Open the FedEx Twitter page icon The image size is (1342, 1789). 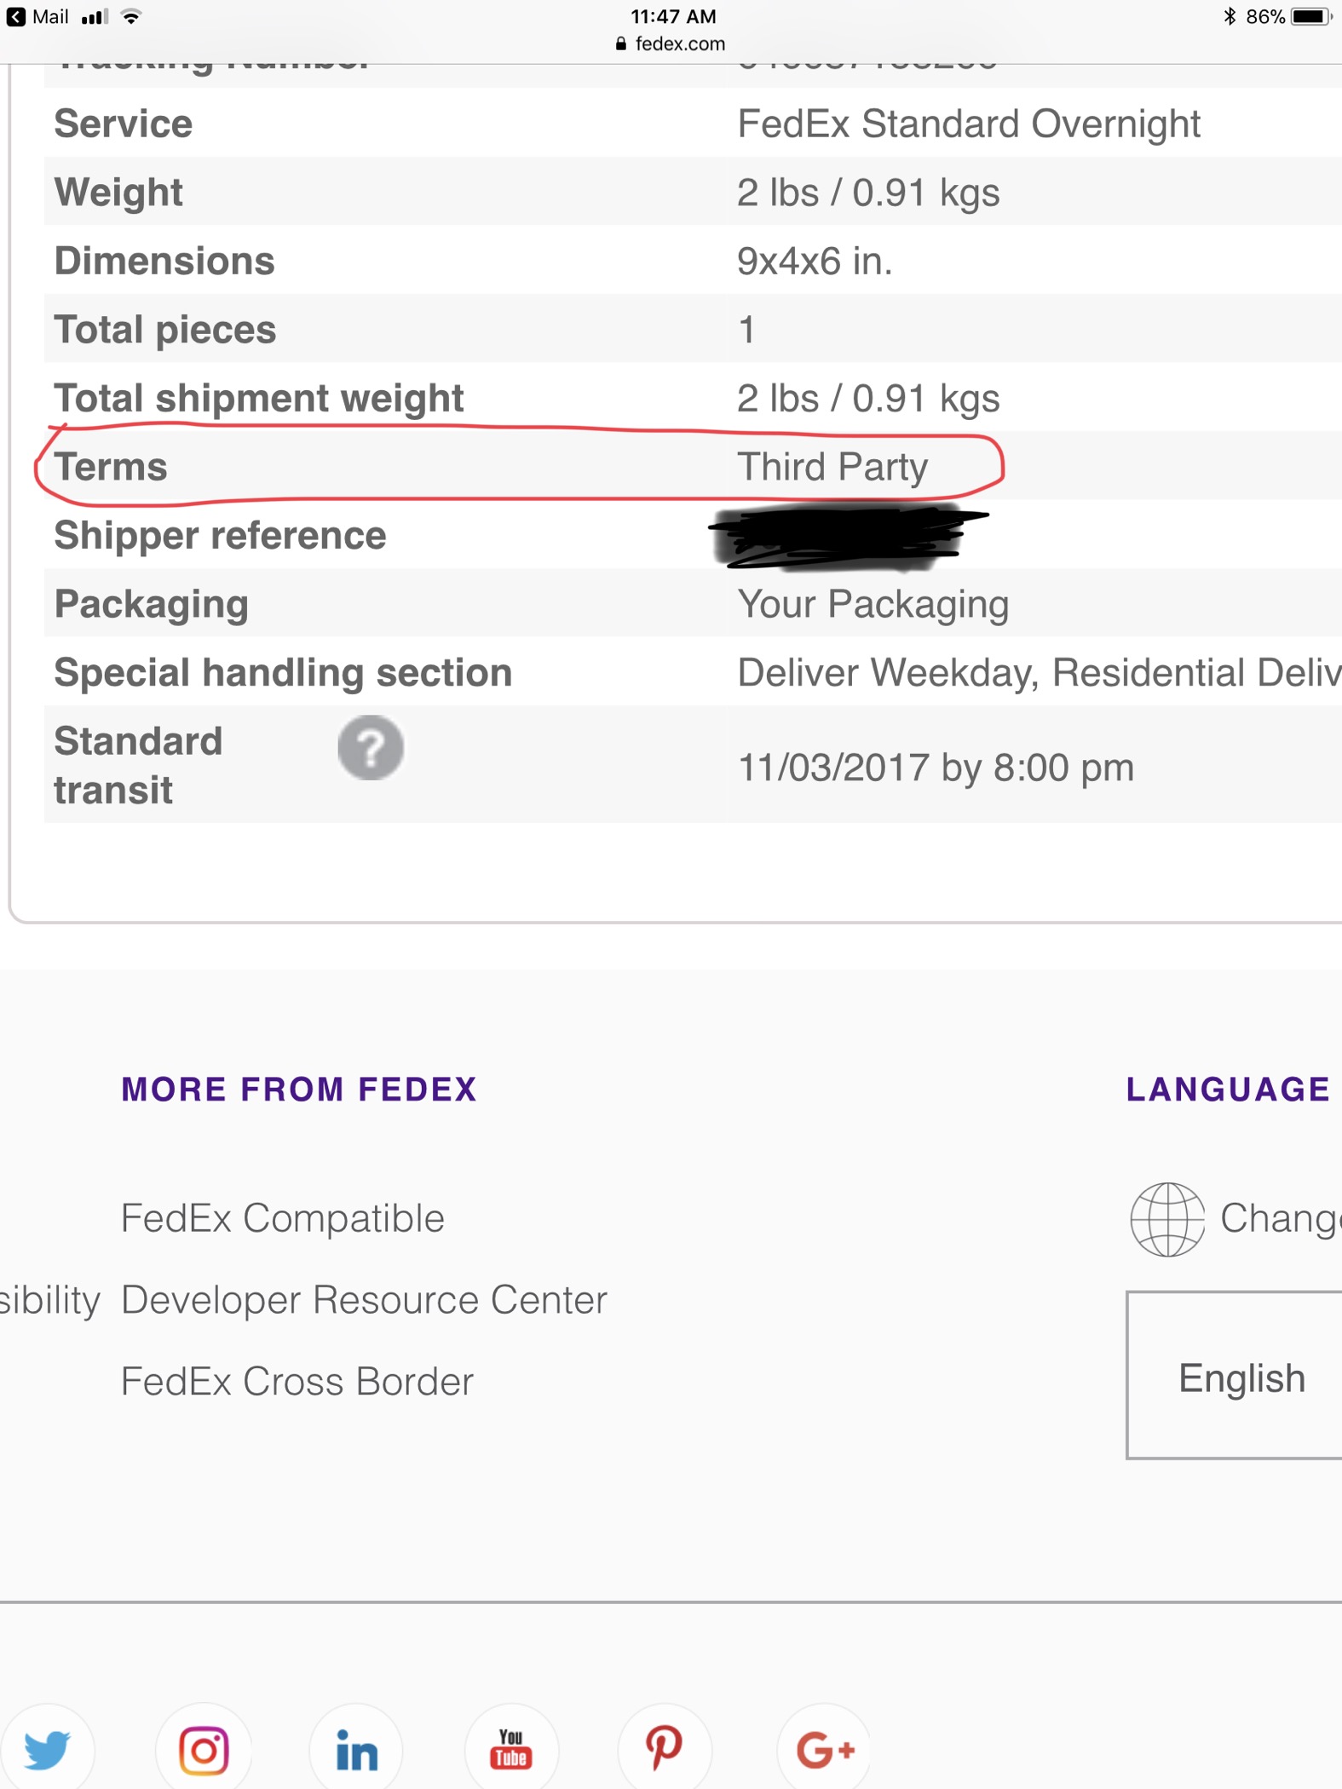click(x=47, y=1749)
